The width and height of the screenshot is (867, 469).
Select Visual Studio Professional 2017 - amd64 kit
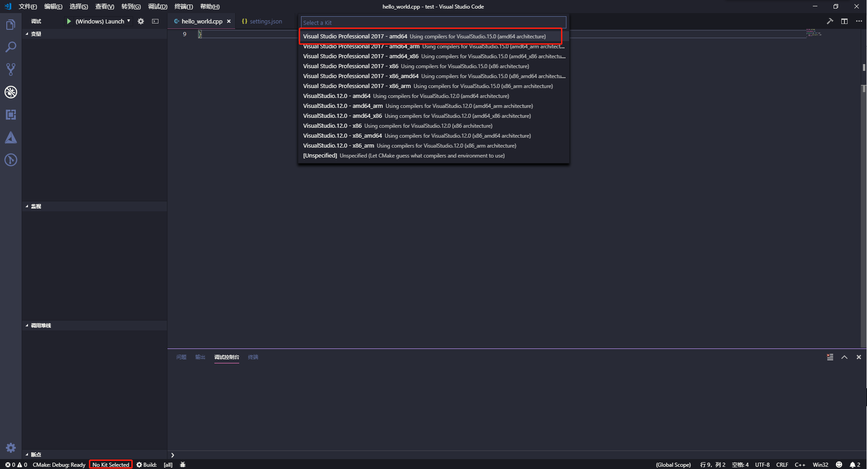click(x=433, y=37)
